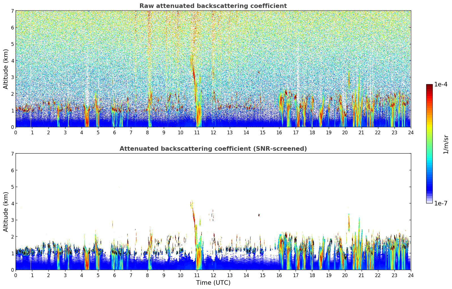This screenshot has width=452, height=289.
Task: Click the '1e-4' colorbar maximum label
Action: tap(441, 84)
